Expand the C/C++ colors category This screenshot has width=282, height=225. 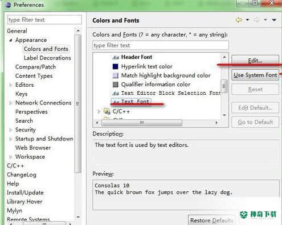(x=99, y=111)
